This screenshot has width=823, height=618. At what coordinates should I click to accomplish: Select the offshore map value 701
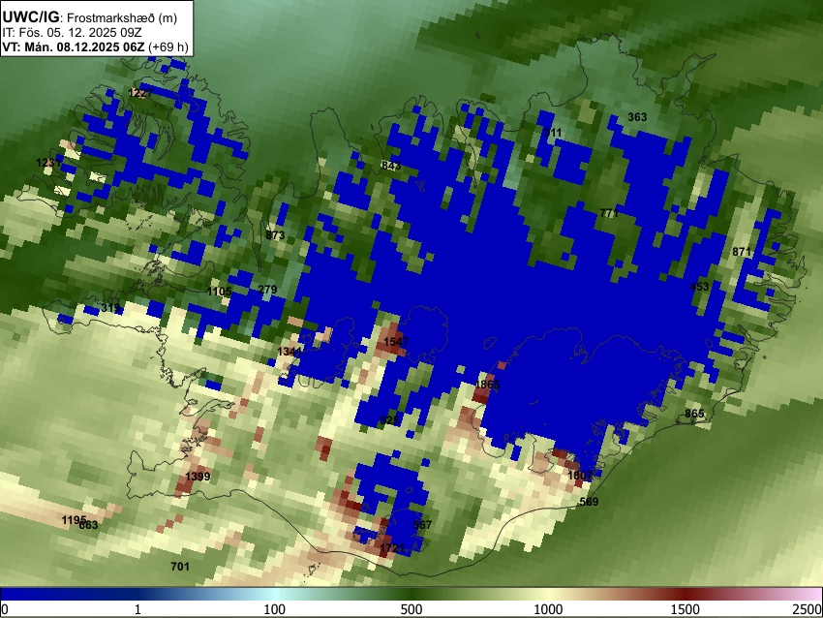coord(180,566)
